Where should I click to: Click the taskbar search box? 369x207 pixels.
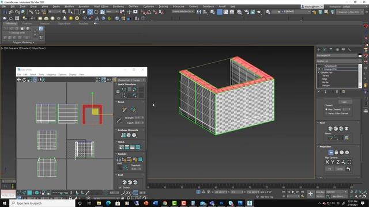click(43, 203)
